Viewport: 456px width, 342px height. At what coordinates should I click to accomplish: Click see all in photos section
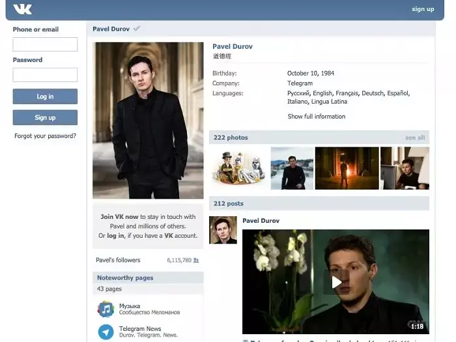(x=414, y=137)
